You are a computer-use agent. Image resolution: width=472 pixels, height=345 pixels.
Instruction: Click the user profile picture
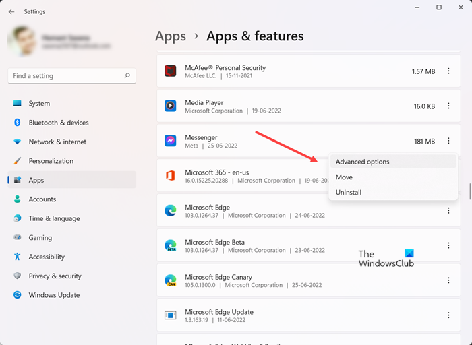(22, 42)
